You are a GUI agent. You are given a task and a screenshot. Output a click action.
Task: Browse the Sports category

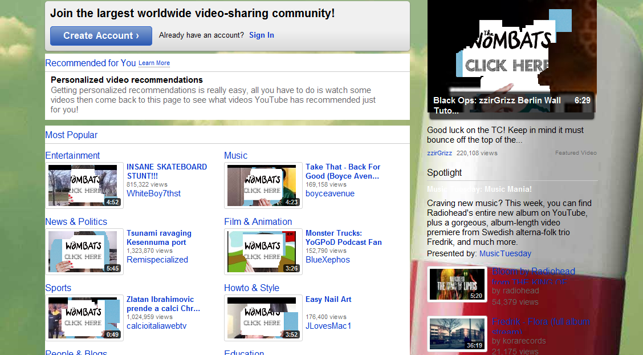pos(58,288)
